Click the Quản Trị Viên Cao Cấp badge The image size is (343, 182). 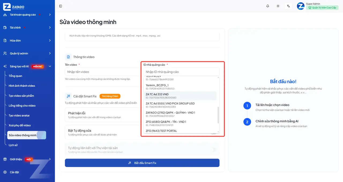tap(322, 7)
